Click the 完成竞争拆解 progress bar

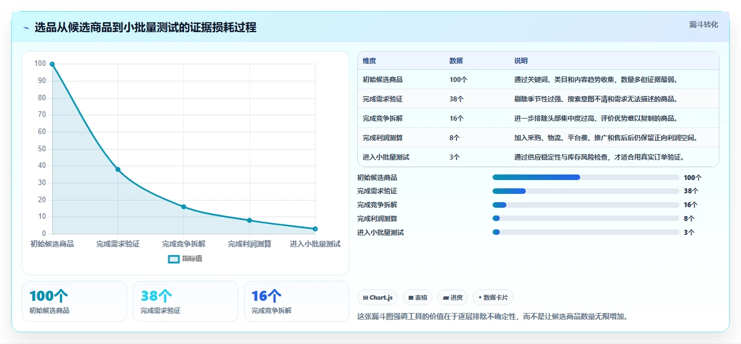586,205
